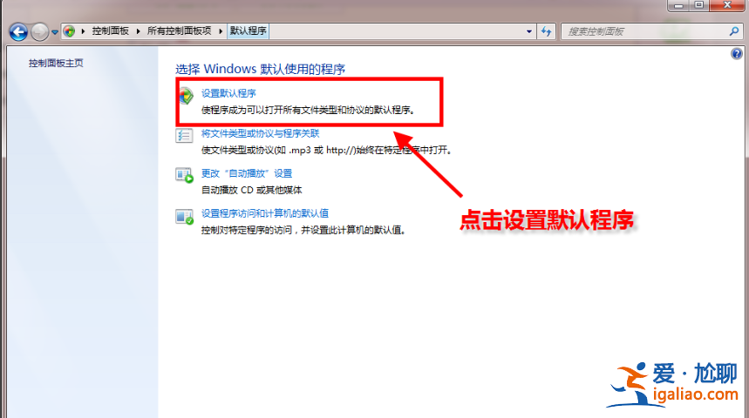Open the address bar history dropdown
Viewport: 749px width, 418px height.
coord(529,31)
